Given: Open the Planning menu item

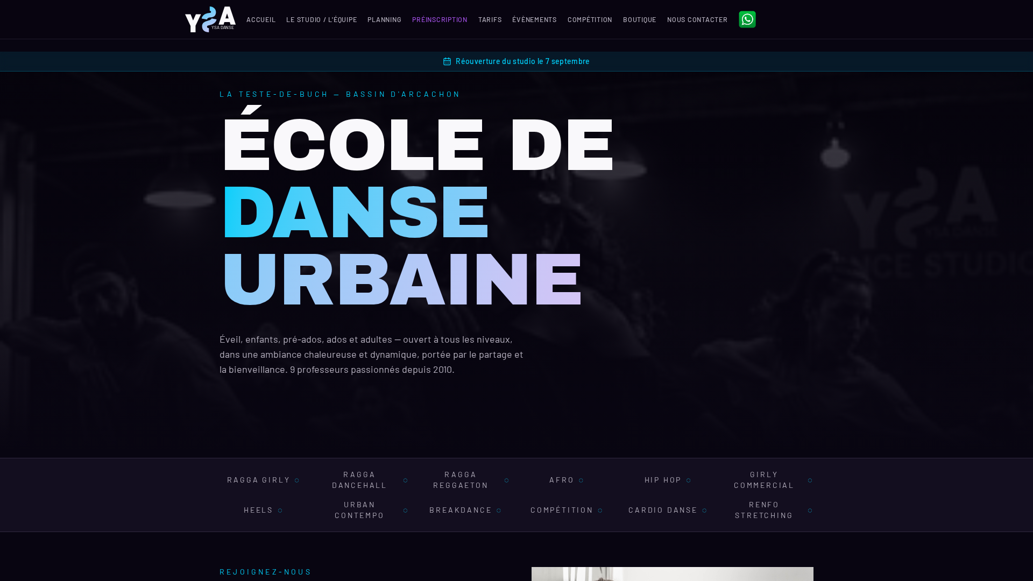Looking at the screenshot, I should tap(384, 19).
